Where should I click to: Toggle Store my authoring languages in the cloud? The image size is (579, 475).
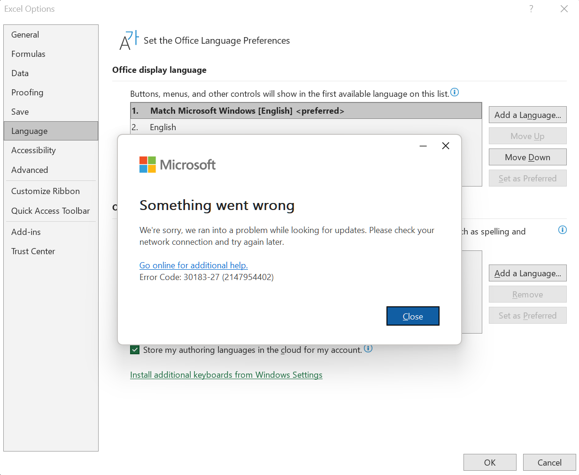click(135, 350)
